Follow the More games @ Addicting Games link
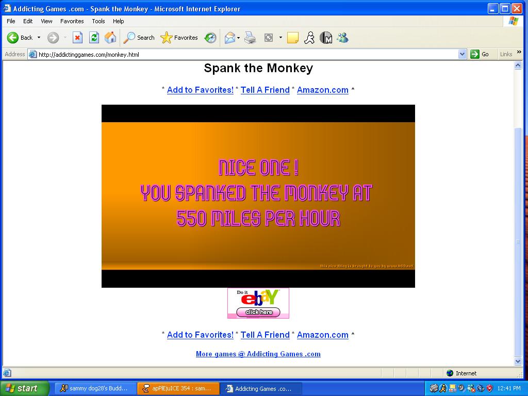Image resolution: width=528 pixels, height=396 pixels. click(258, 354)
